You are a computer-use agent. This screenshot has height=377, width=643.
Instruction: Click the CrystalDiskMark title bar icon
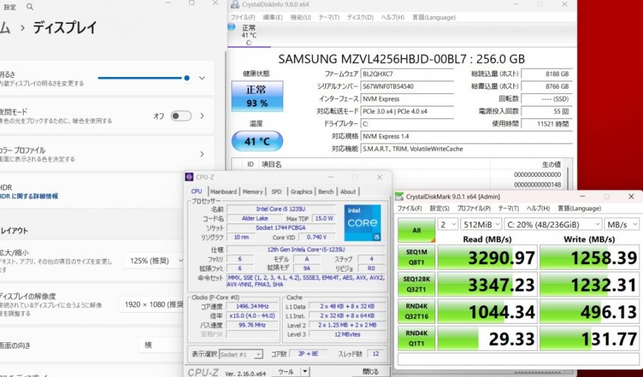click(x=399, y=197)
